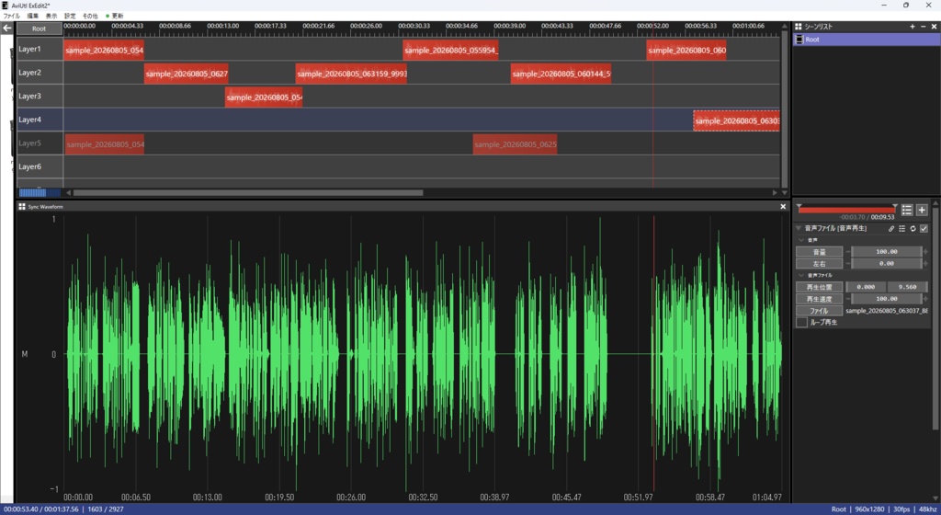Click the playback position start field 0.000
The image size is (941, 515).
click(866, 287)
